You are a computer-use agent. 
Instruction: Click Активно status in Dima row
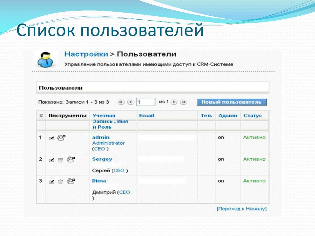click(x=254, y=181)
